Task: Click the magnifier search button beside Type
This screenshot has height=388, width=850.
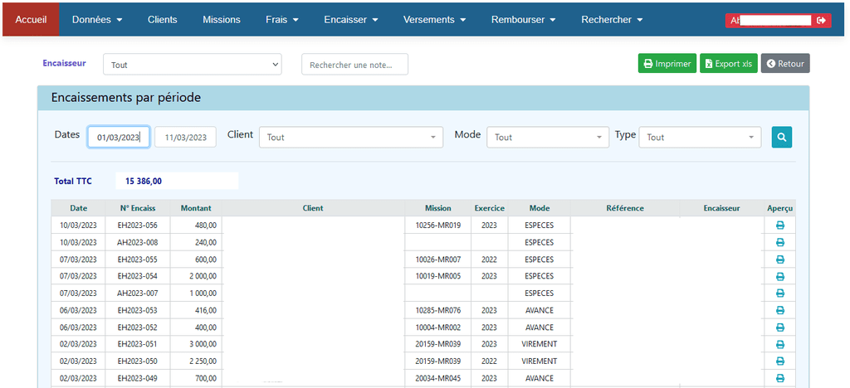Action: pyautogui.click(x=781, y=137)
